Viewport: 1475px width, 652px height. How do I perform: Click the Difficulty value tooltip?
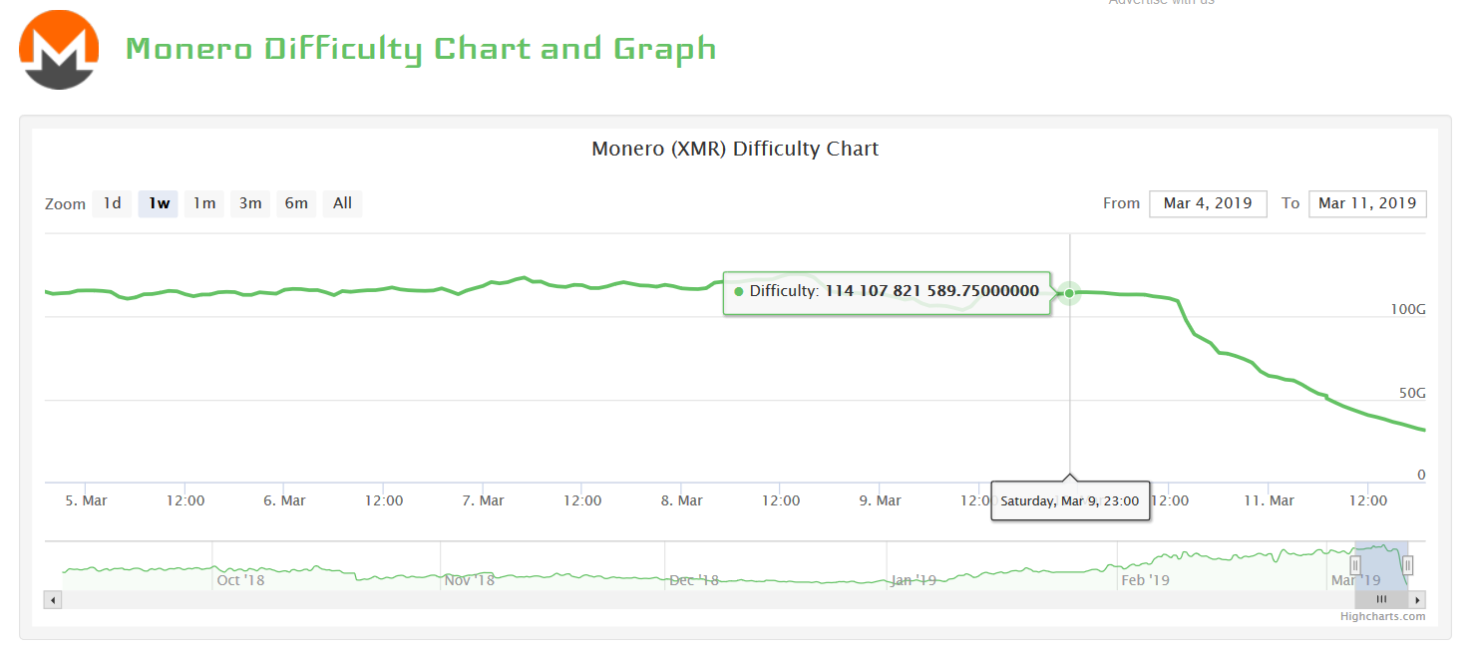tap(887, 292)
